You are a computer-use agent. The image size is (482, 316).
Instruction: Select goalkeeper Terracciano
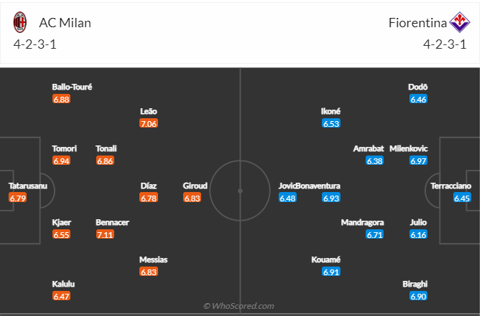pyautogui.click(x=450, y=186)
